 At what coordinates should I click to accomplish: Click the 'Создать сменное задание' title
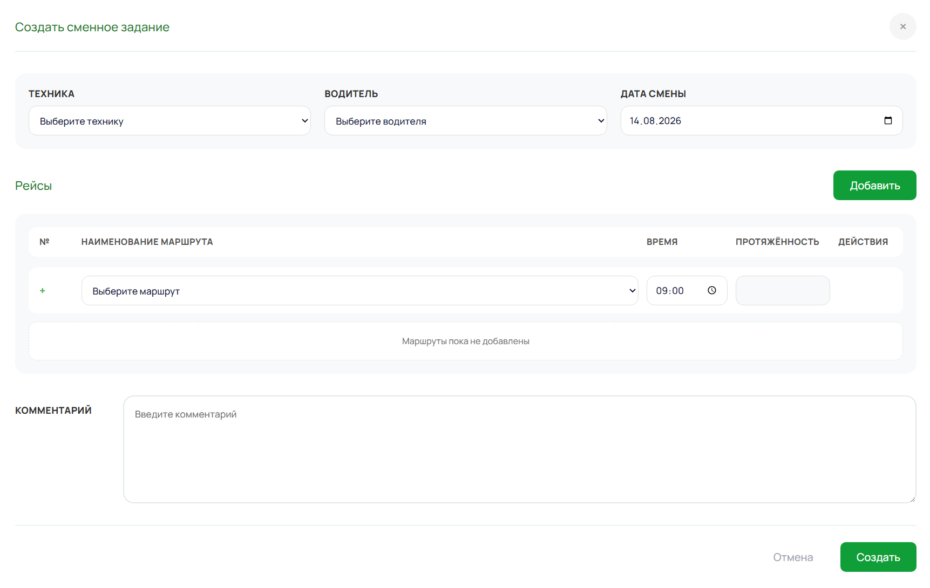[92, 27]
